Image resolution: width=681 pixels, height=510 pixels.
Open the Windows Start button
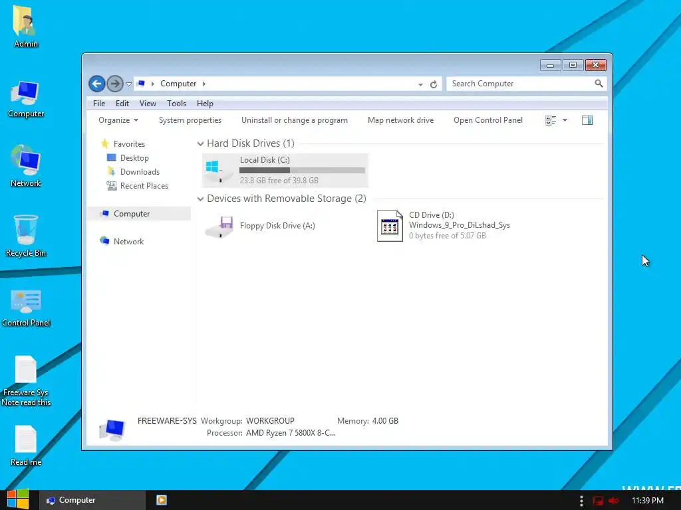18,500
